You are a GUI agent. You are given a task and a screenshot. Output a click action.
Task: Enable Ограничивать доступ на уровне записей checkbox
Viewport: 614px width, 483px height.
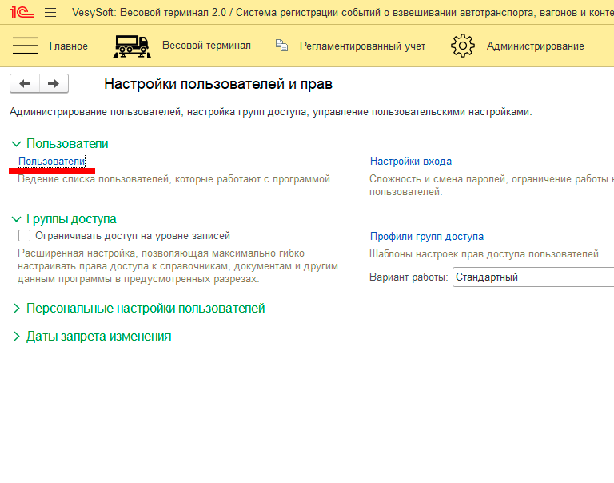[x=24, y=236]
